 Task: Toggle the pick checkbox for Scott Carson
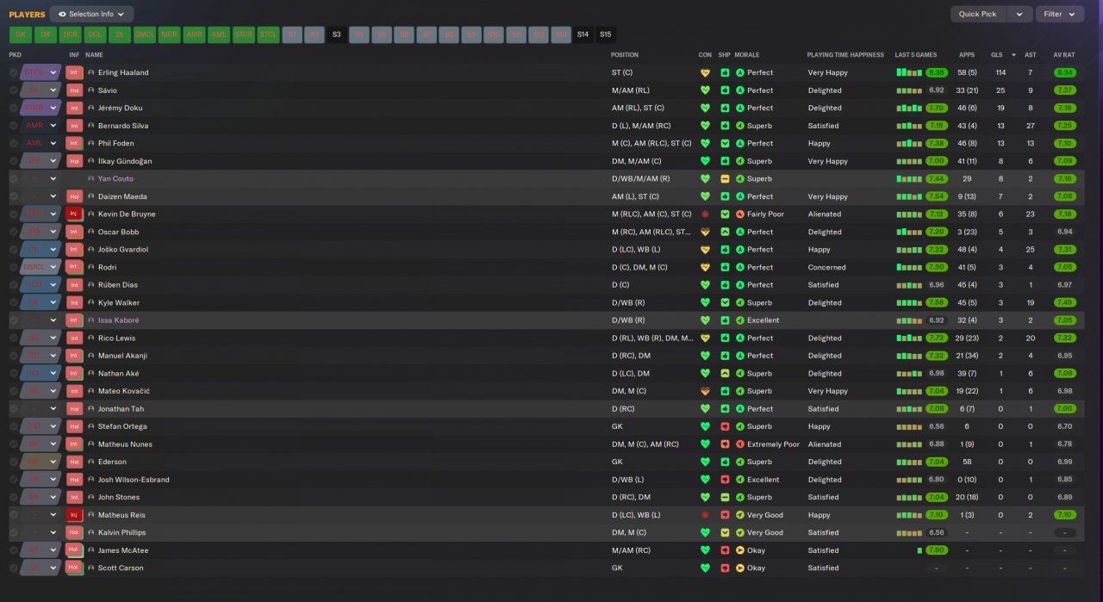(x=14, y=568)
